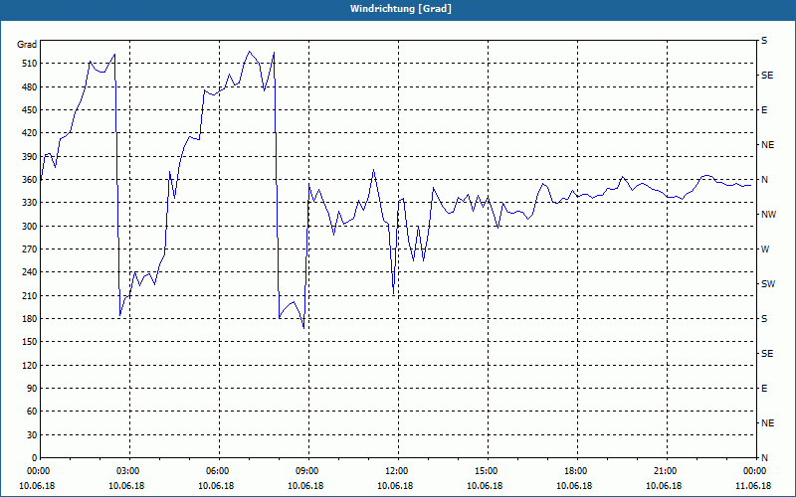
Task: Select the W compass label
Action: [x=765, y=249]
